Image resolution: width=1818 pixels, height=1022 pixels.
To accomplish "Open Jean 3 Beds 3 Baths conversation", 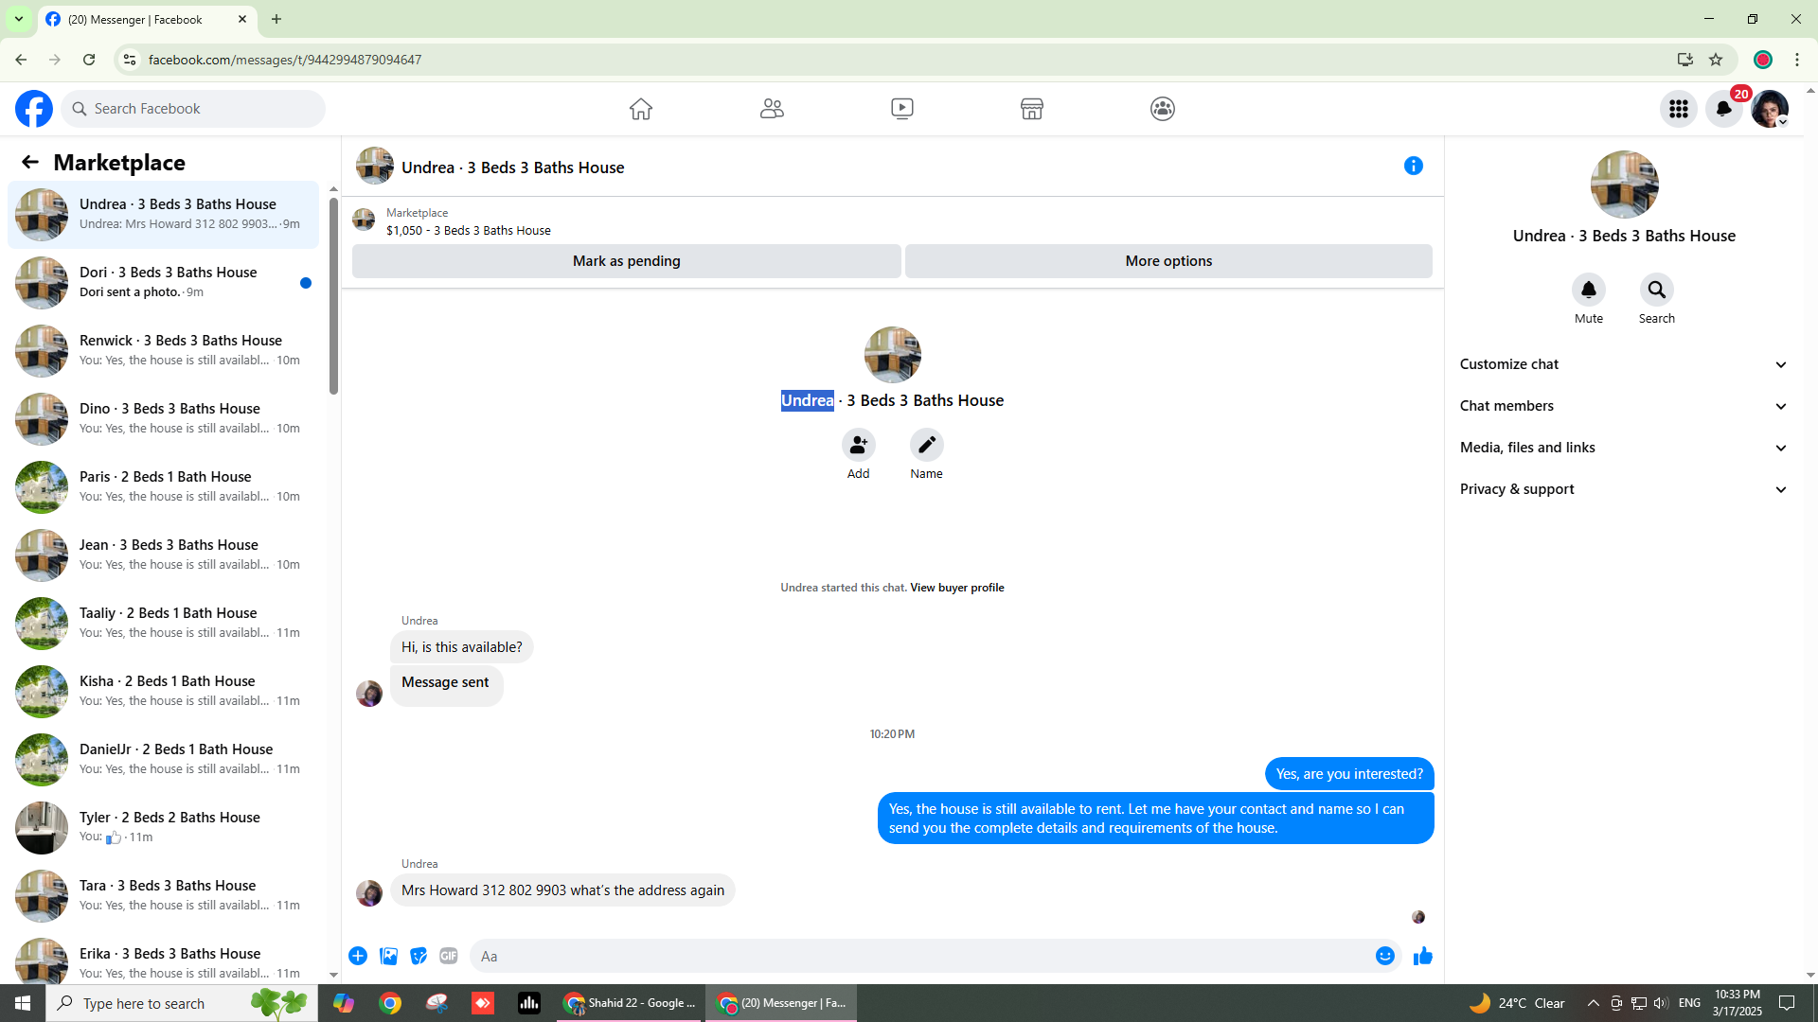I will pyautogui.click(x=164, y=555).
